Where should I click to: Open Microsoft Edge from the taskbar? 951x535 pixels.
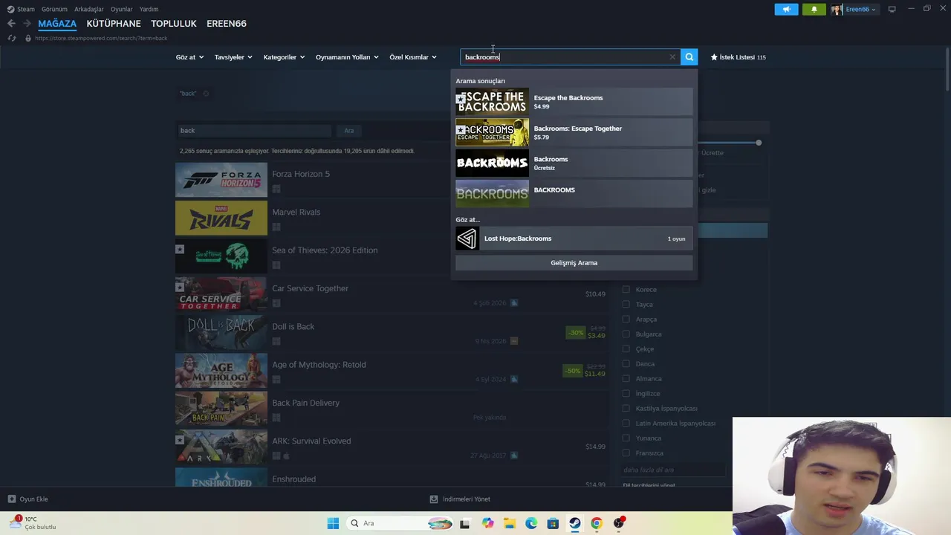click(x=531, y=523)
